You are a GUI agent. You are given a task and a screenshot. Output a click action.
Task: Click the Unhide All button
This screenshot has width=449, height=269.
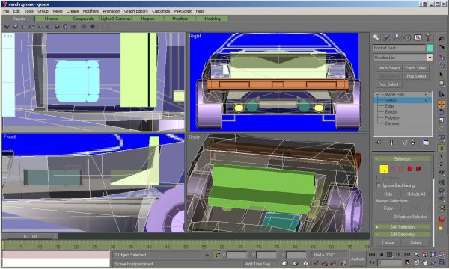point(416,194)
